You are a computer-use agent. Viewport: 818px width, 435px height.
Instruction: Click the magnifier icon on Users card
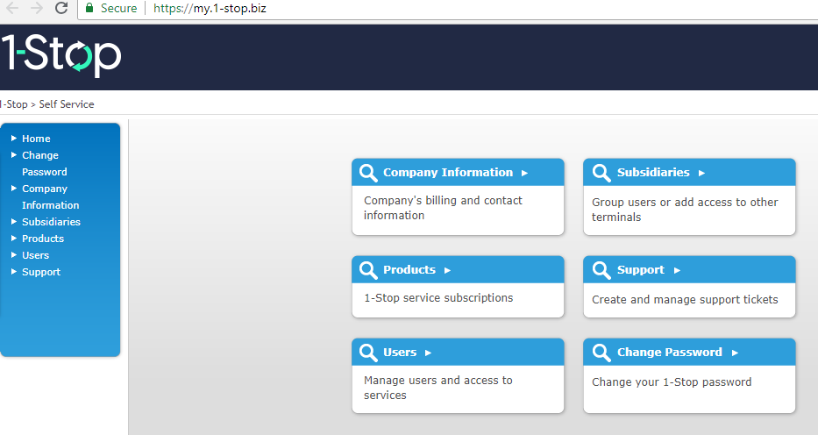[x=368, y=353]
